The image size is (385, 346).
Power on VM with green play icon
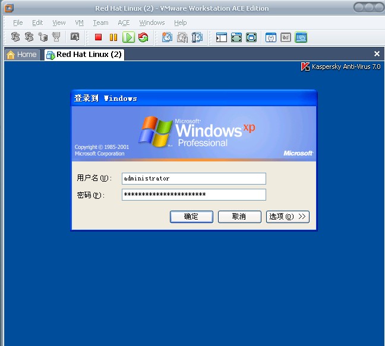129,37
